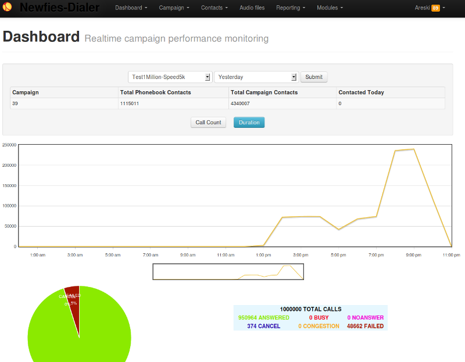Click the 950964 ANSWERED statistic
The width and height of the screenshot is (465, 362).
tap(264, 317)
